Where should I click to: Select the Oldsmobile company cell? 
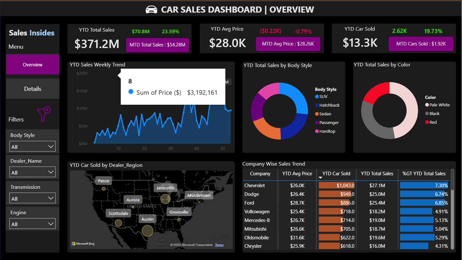click(257, 238)
